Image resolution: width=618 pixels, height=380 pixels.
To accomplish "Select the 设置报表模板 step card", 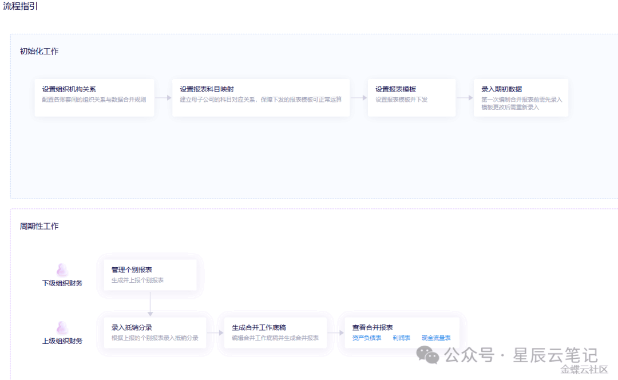I will pos(411,98).
